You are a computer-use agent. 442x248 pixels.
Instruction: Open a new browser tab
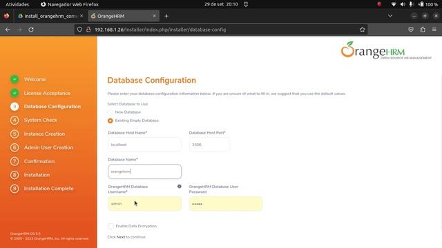[x=166, y=16]
